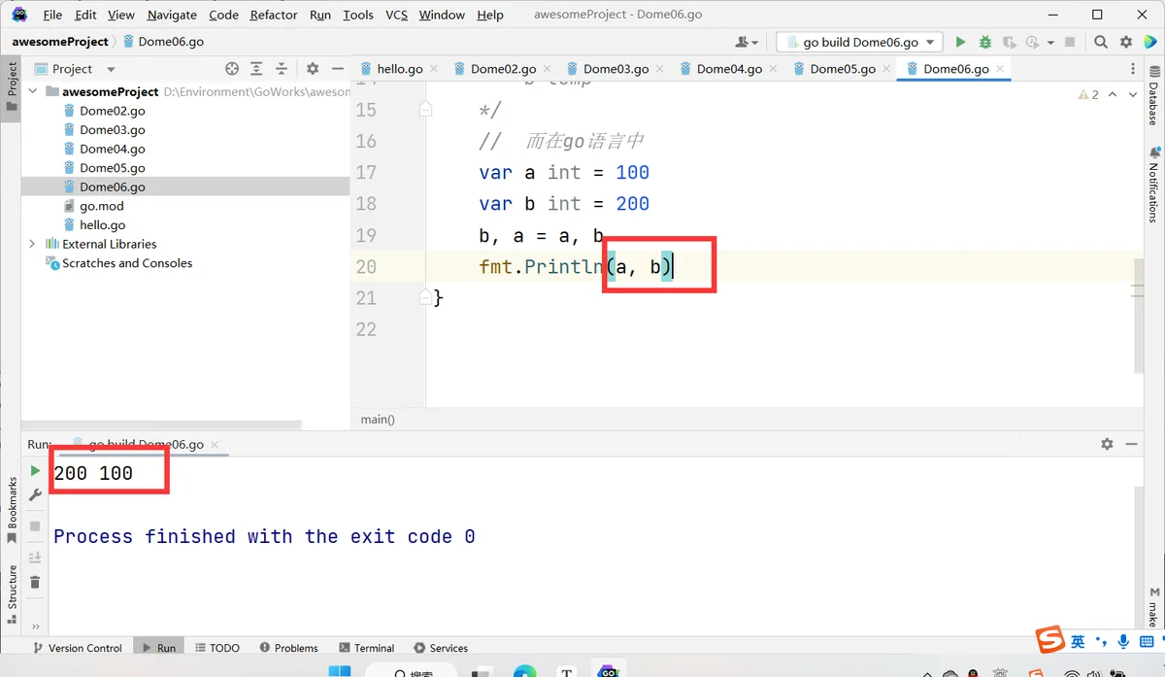Open editor tabs more options menu
The image size is (1165, 677).
(x=1133, y=69)
